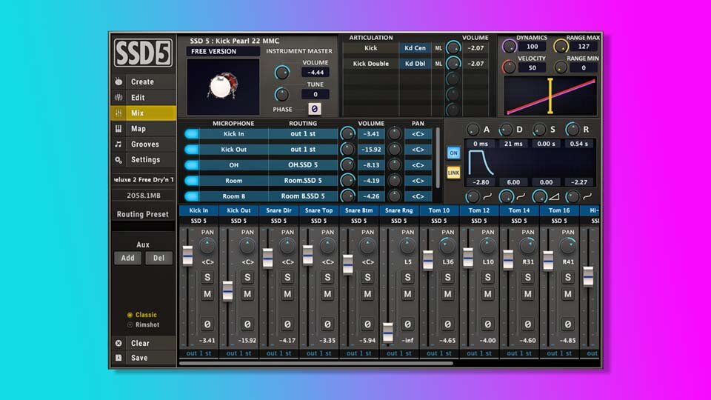711x400 pixels.
Task: Open the Create page drum icon
Action: [x=118, y=81]
